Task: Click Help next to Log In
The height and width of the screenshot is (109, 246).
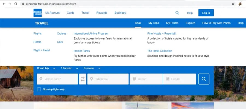Action: [190, 13]
